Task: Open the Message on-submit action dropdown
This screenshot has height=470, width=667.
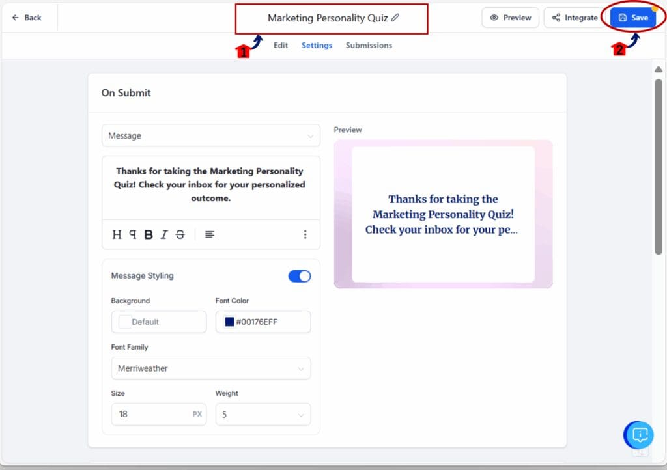Action: pos(210,135)
